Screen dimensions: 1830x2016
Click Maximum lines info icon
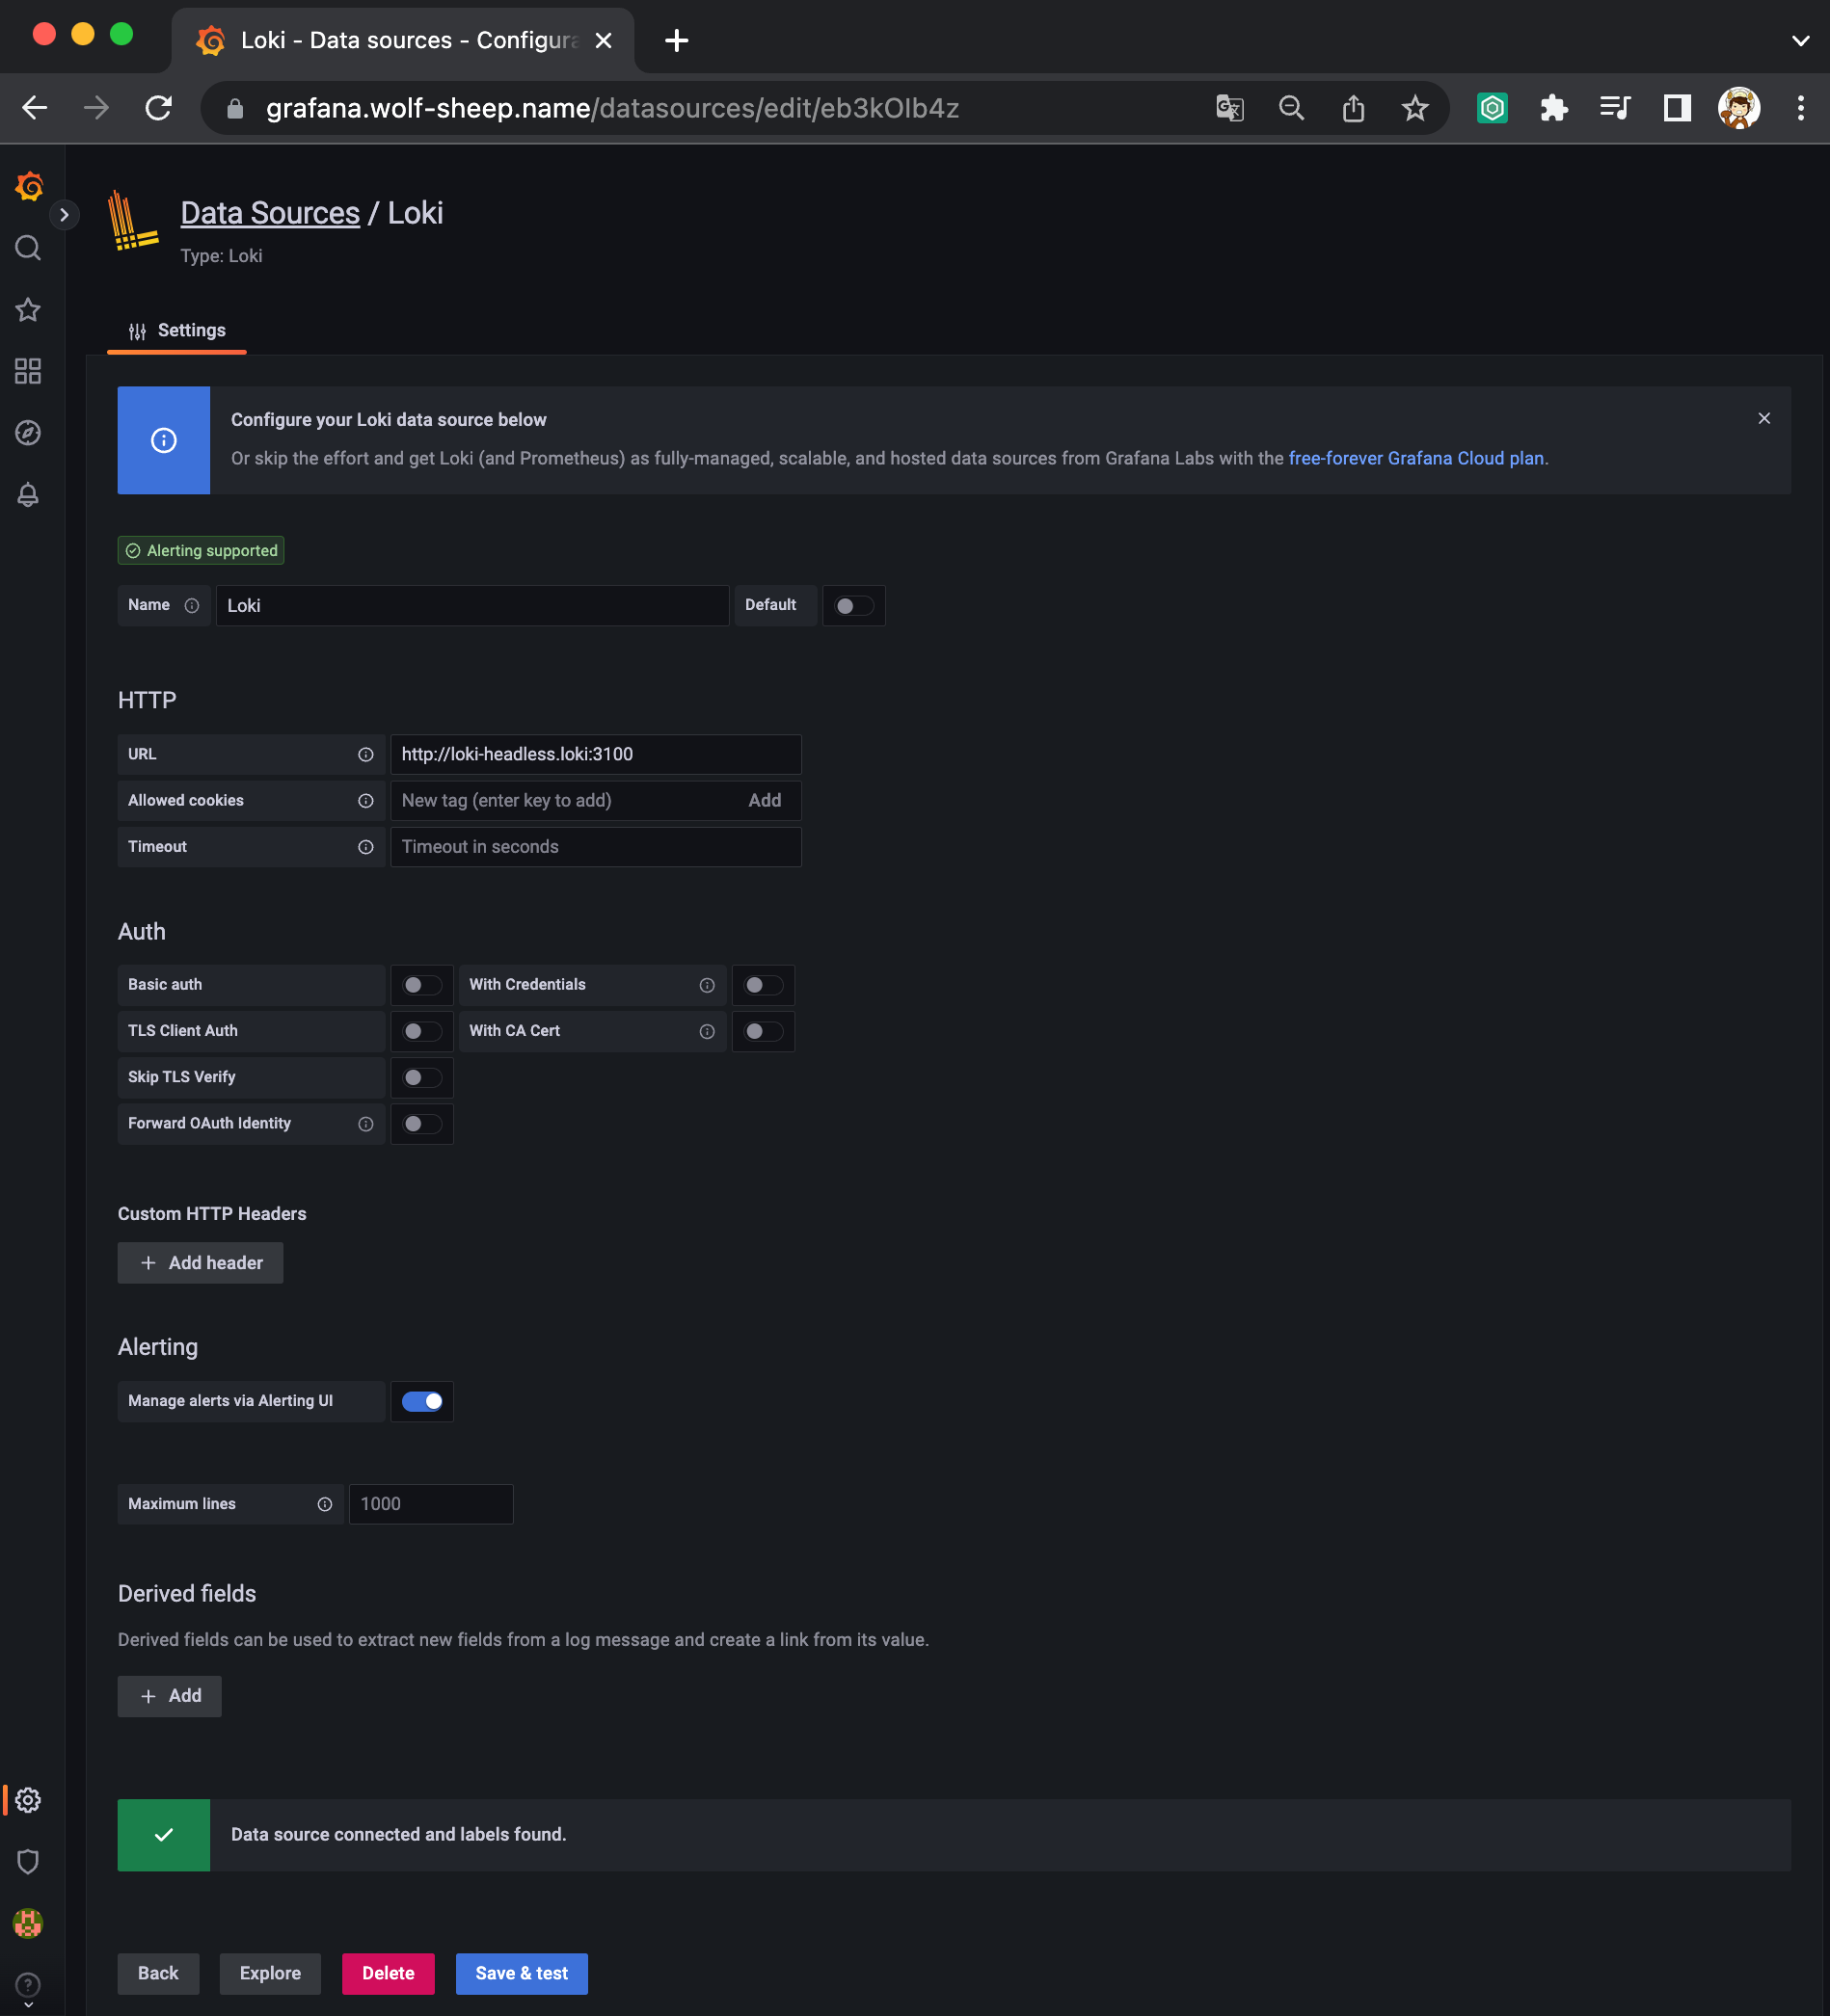[x=325, y=1504]
